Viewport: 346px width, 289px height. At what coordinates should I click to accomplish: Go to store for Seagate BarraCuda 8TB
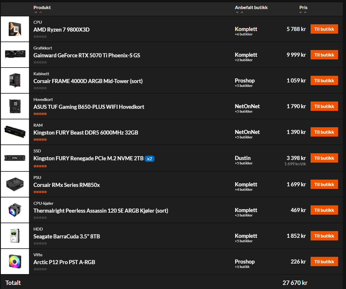point(324,236)
